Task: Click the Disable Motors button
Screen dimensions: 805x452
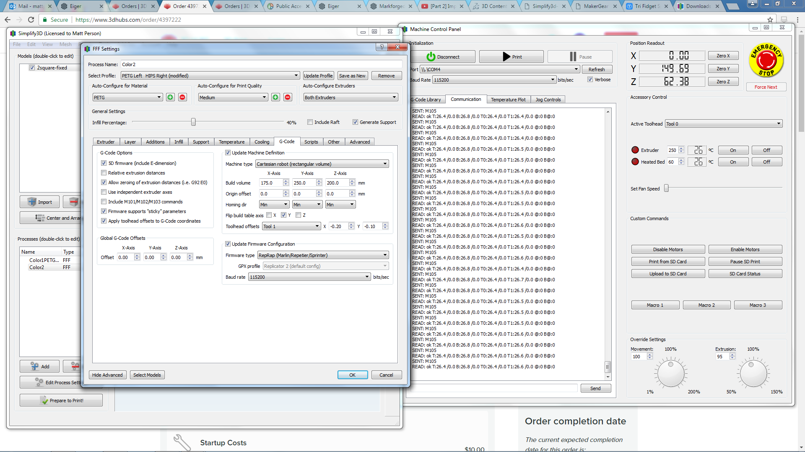Action: (667, 249)
